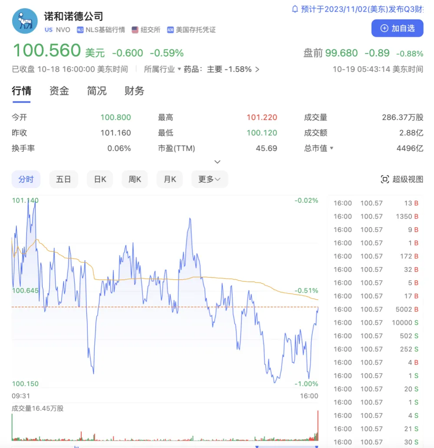Switch to the 资金 tab
This screenshot has width=434, height=448.
(x=59, y=91)
